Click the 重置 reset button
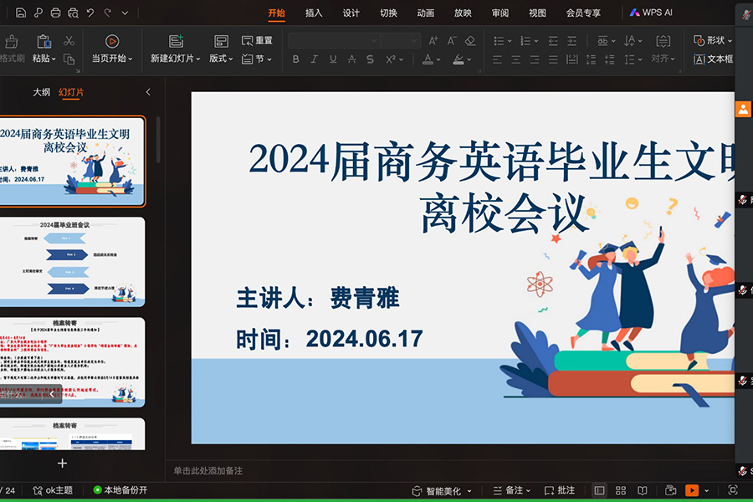Image resolution: width=753 pixels, height=502 pixels. point(257,40)
